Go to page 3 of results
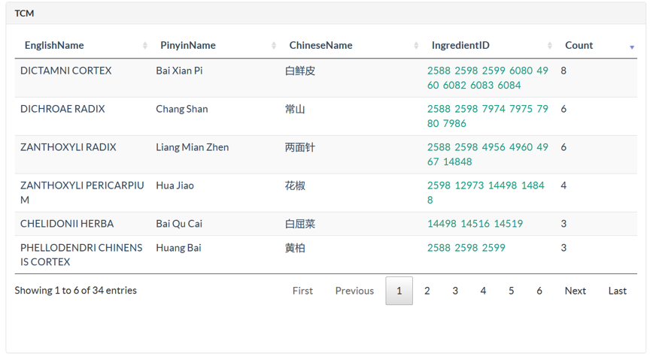The width and height of the screenshot is (650, 356). (455, 291)
